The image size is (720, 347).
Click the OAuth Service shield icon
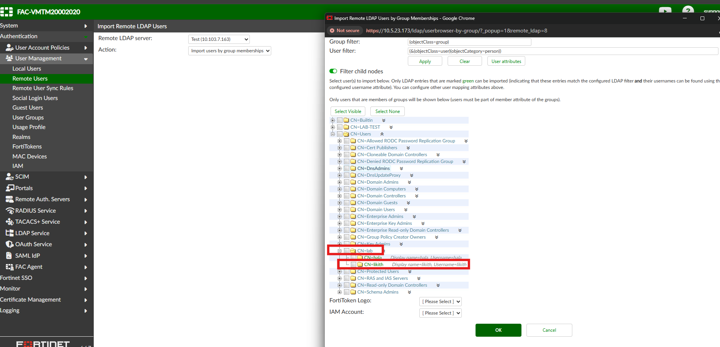tap(10, 244)
